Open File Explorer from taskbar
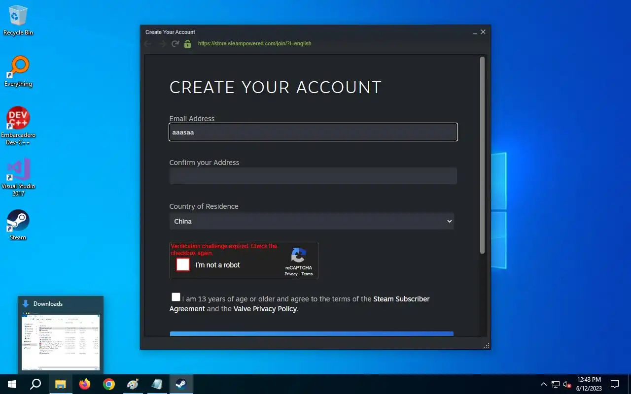The image size is (631, 394). click(x=60, y=384)
